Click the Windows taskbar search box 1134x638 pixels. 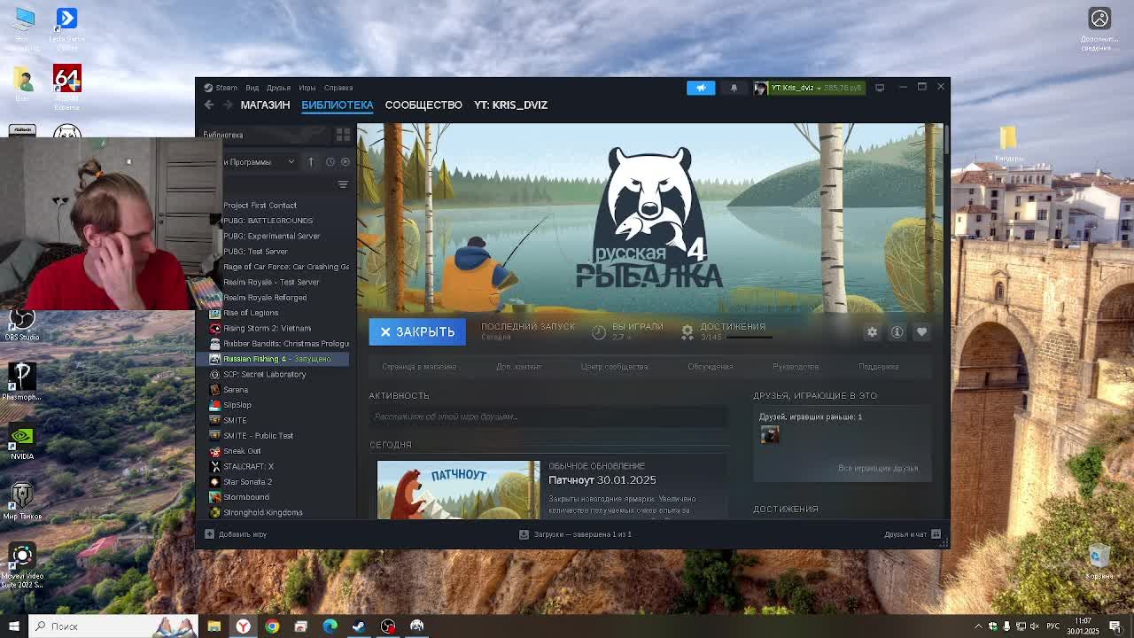coord(113,626)
